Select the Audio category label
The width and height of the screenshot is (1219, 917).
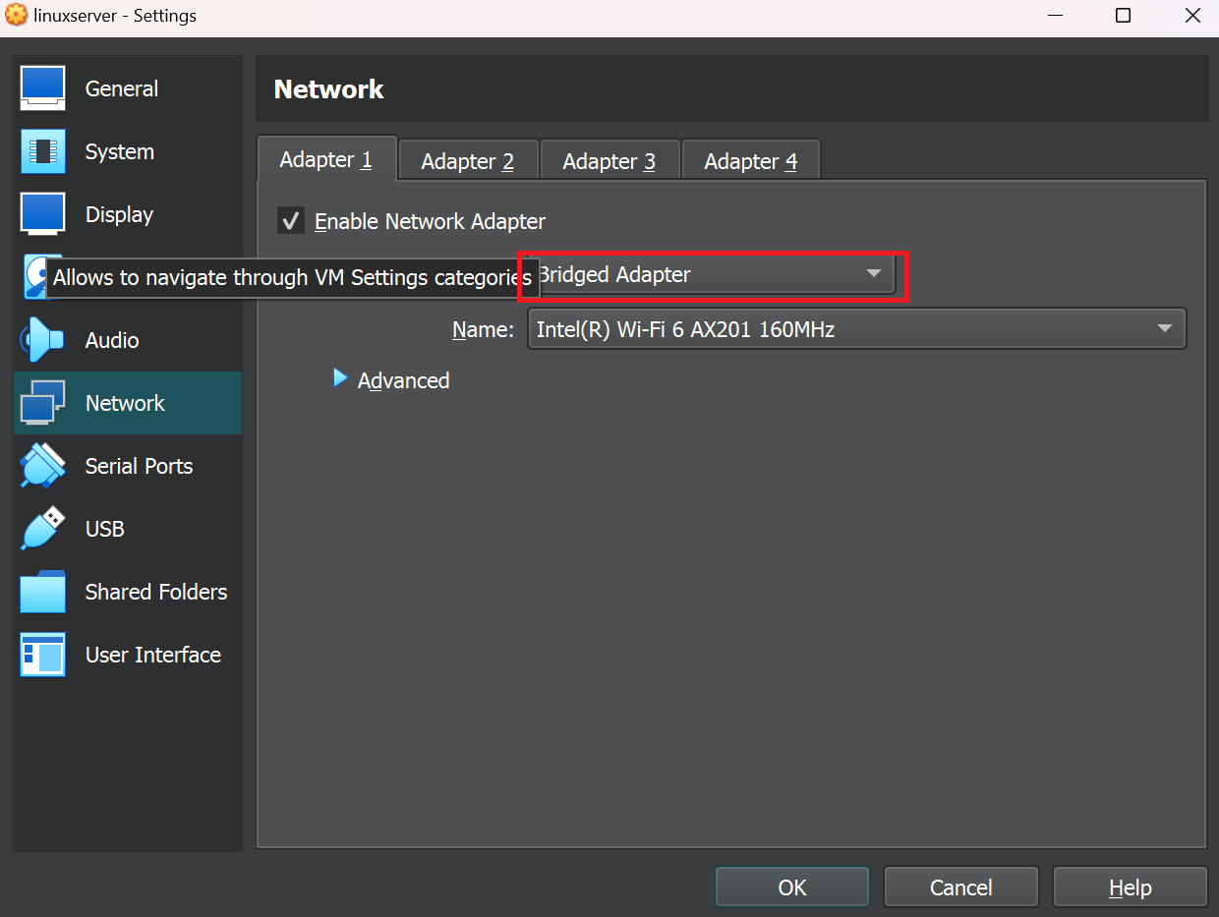coord(112,340)
